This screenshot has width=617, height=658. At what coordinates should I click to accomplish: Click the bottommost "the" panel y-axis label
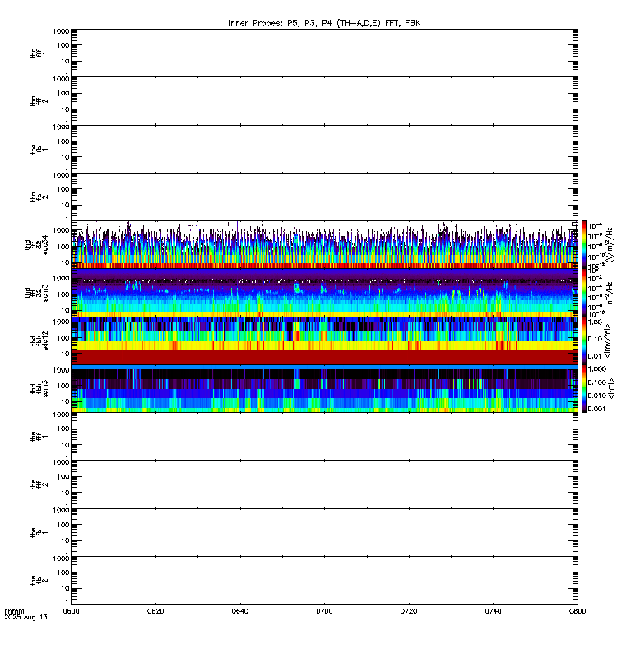pyautogui.click(x=39, y=581)
